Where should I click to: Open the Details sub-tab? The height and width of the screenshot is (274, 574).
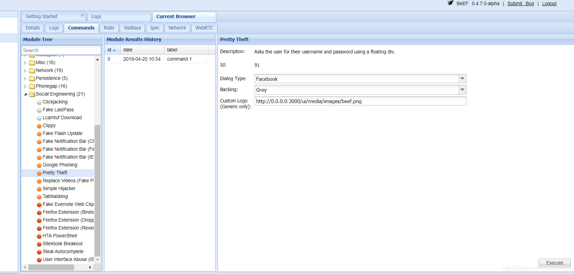(x=33, y=28)
